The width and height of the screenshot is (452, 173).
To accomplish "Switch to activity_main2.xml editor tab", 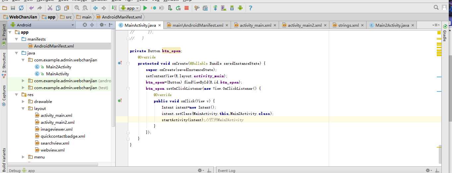I will [304, 25].
